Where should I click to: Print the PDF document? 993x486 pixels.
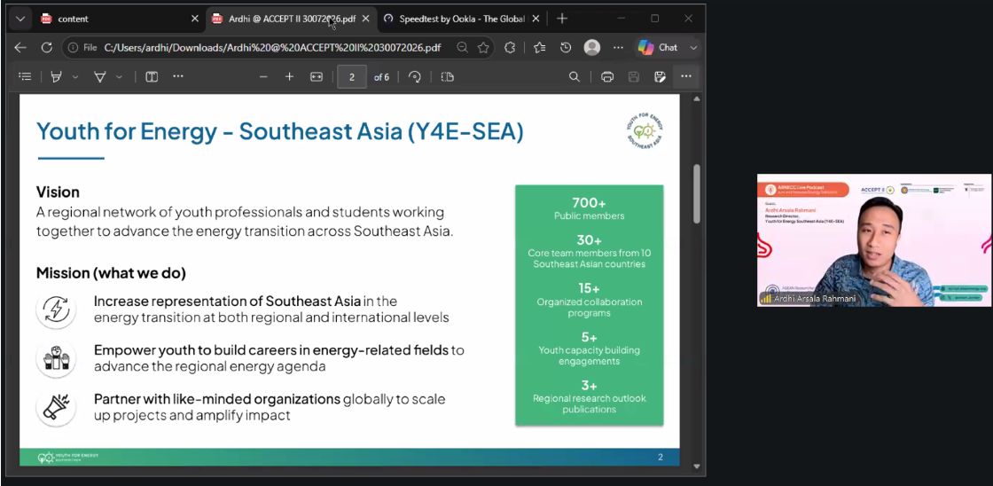pos(607,76)
